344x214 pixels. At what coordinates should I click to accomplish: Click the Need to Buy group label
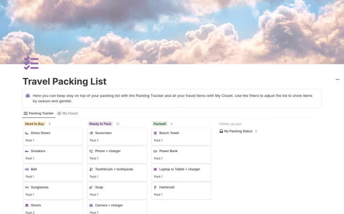coord(35,124)
